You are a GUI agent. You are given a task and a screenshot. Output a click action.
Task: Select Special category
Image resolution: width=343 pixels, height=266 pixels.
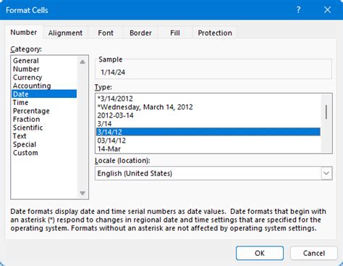tap(44, 144)
